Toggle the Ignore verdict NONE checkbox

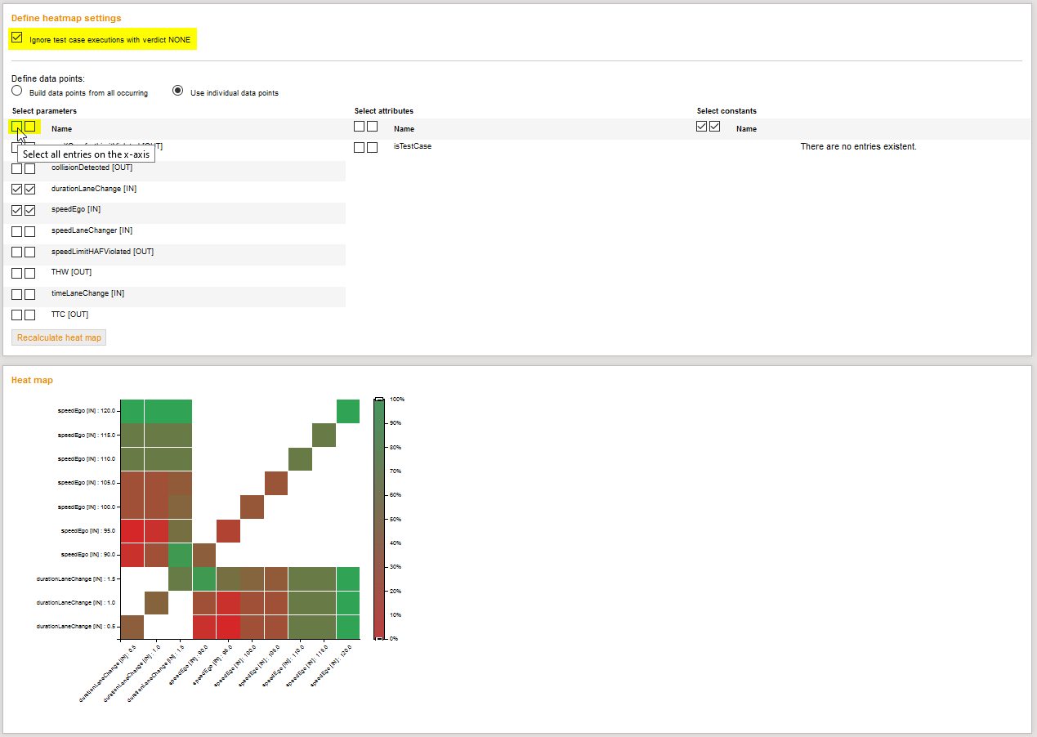[17, 38]
